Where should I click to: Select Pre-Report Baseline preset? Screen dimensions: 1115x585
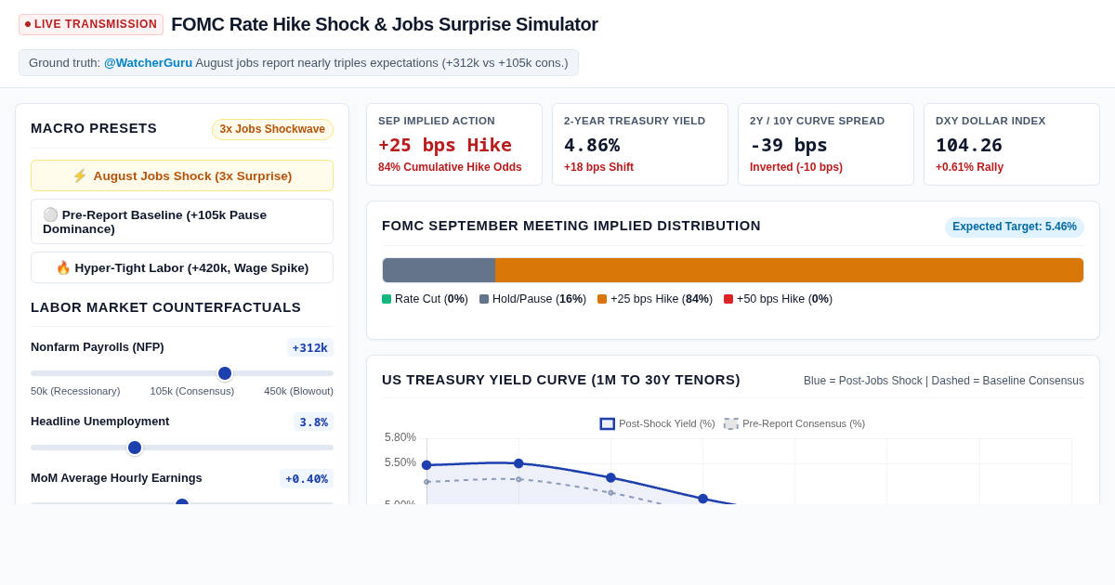[x=182, y=222]
